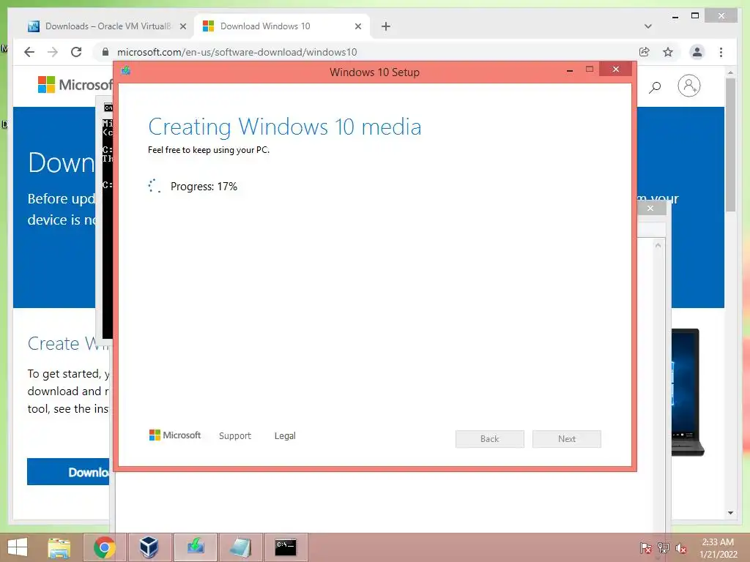
Task: Open the tab search chevron in Chrome
Action: tap(648, 26)
